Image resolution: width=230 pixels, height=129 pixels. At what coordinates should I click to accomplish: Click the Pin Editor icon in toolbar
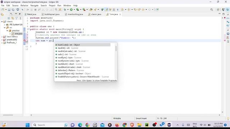pos(157,10)
